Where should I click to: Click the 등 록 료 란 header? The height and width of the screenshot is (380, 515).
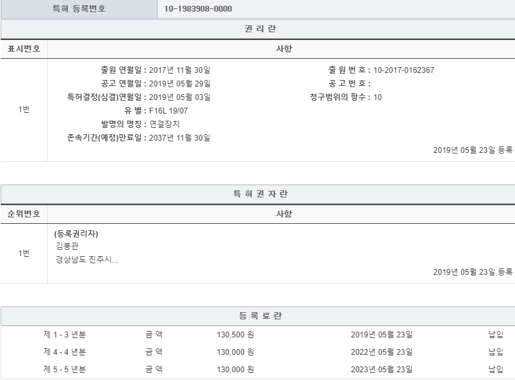pyautogui.click(x=261, y=316)
